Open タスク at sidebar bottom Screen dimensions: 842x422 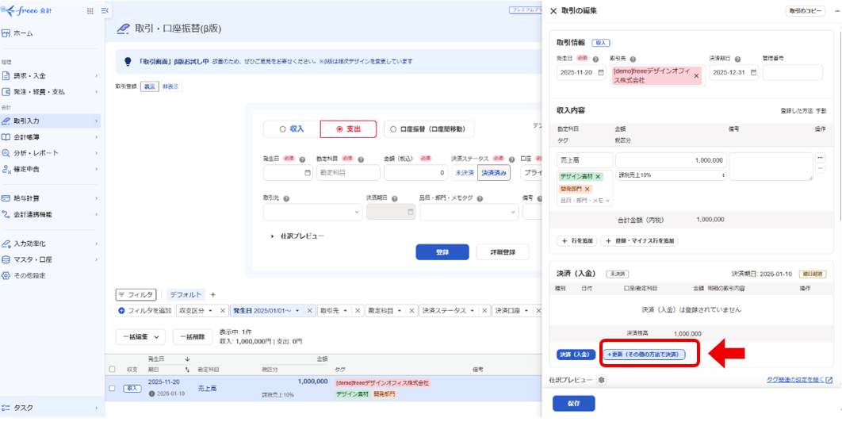[51, 408]
